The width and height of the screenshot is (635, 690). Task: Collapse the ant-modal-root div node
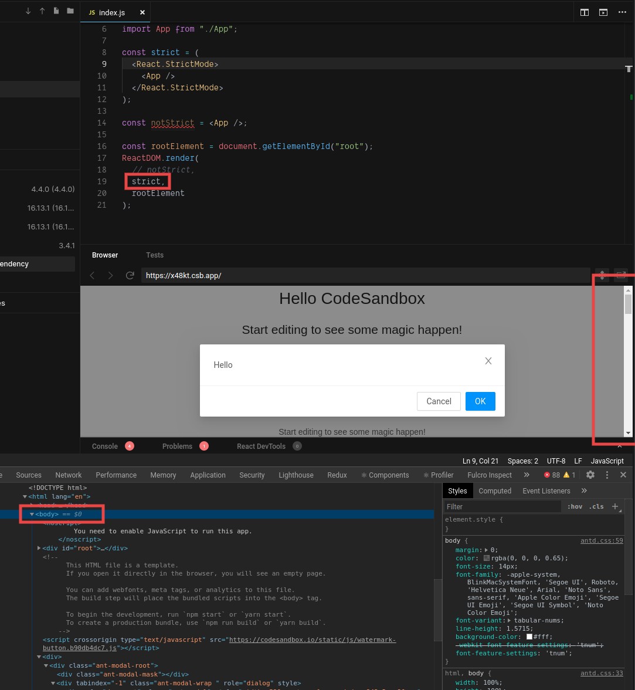[46, 666]
